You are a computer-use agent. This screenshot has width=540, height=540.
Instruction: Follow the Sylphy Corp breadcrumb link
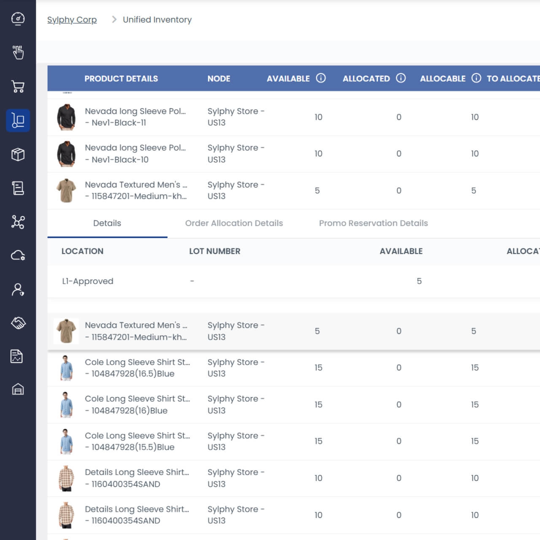(72, 20)
